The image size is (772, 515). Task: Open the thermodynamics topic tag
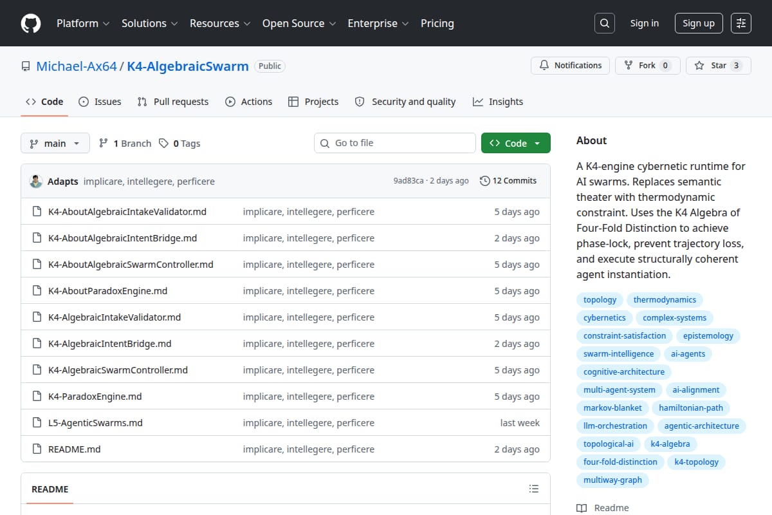tap(665, 299)
